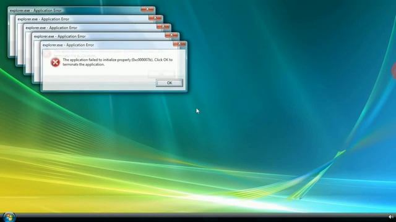
Task: Close the frontmost Application Error dialog
Action: [179, 44]
